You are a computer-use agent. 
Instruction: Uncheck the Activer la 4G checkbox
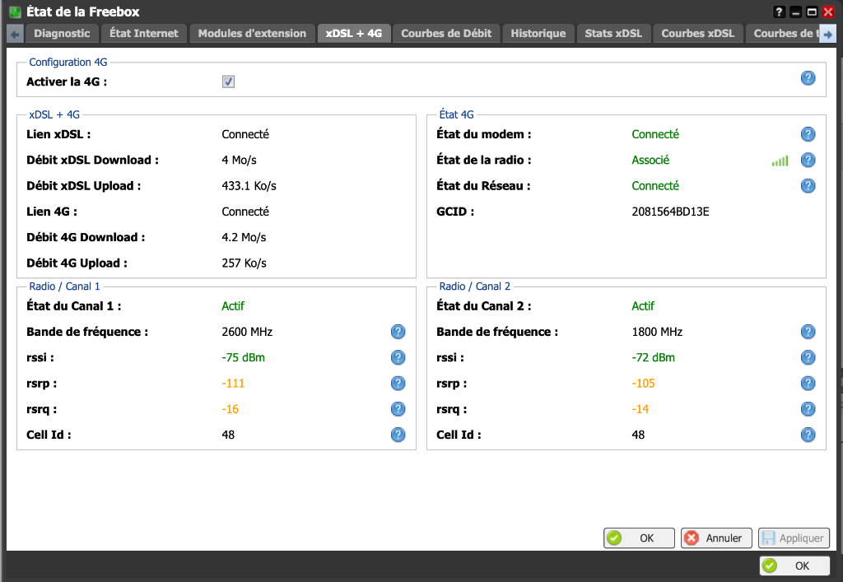coord(228,81)
